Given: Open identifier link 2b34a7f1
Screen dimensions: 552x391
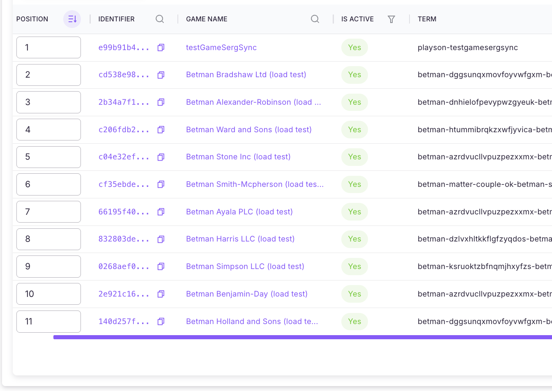Looking at the screenshot, I should pos(124,102).
